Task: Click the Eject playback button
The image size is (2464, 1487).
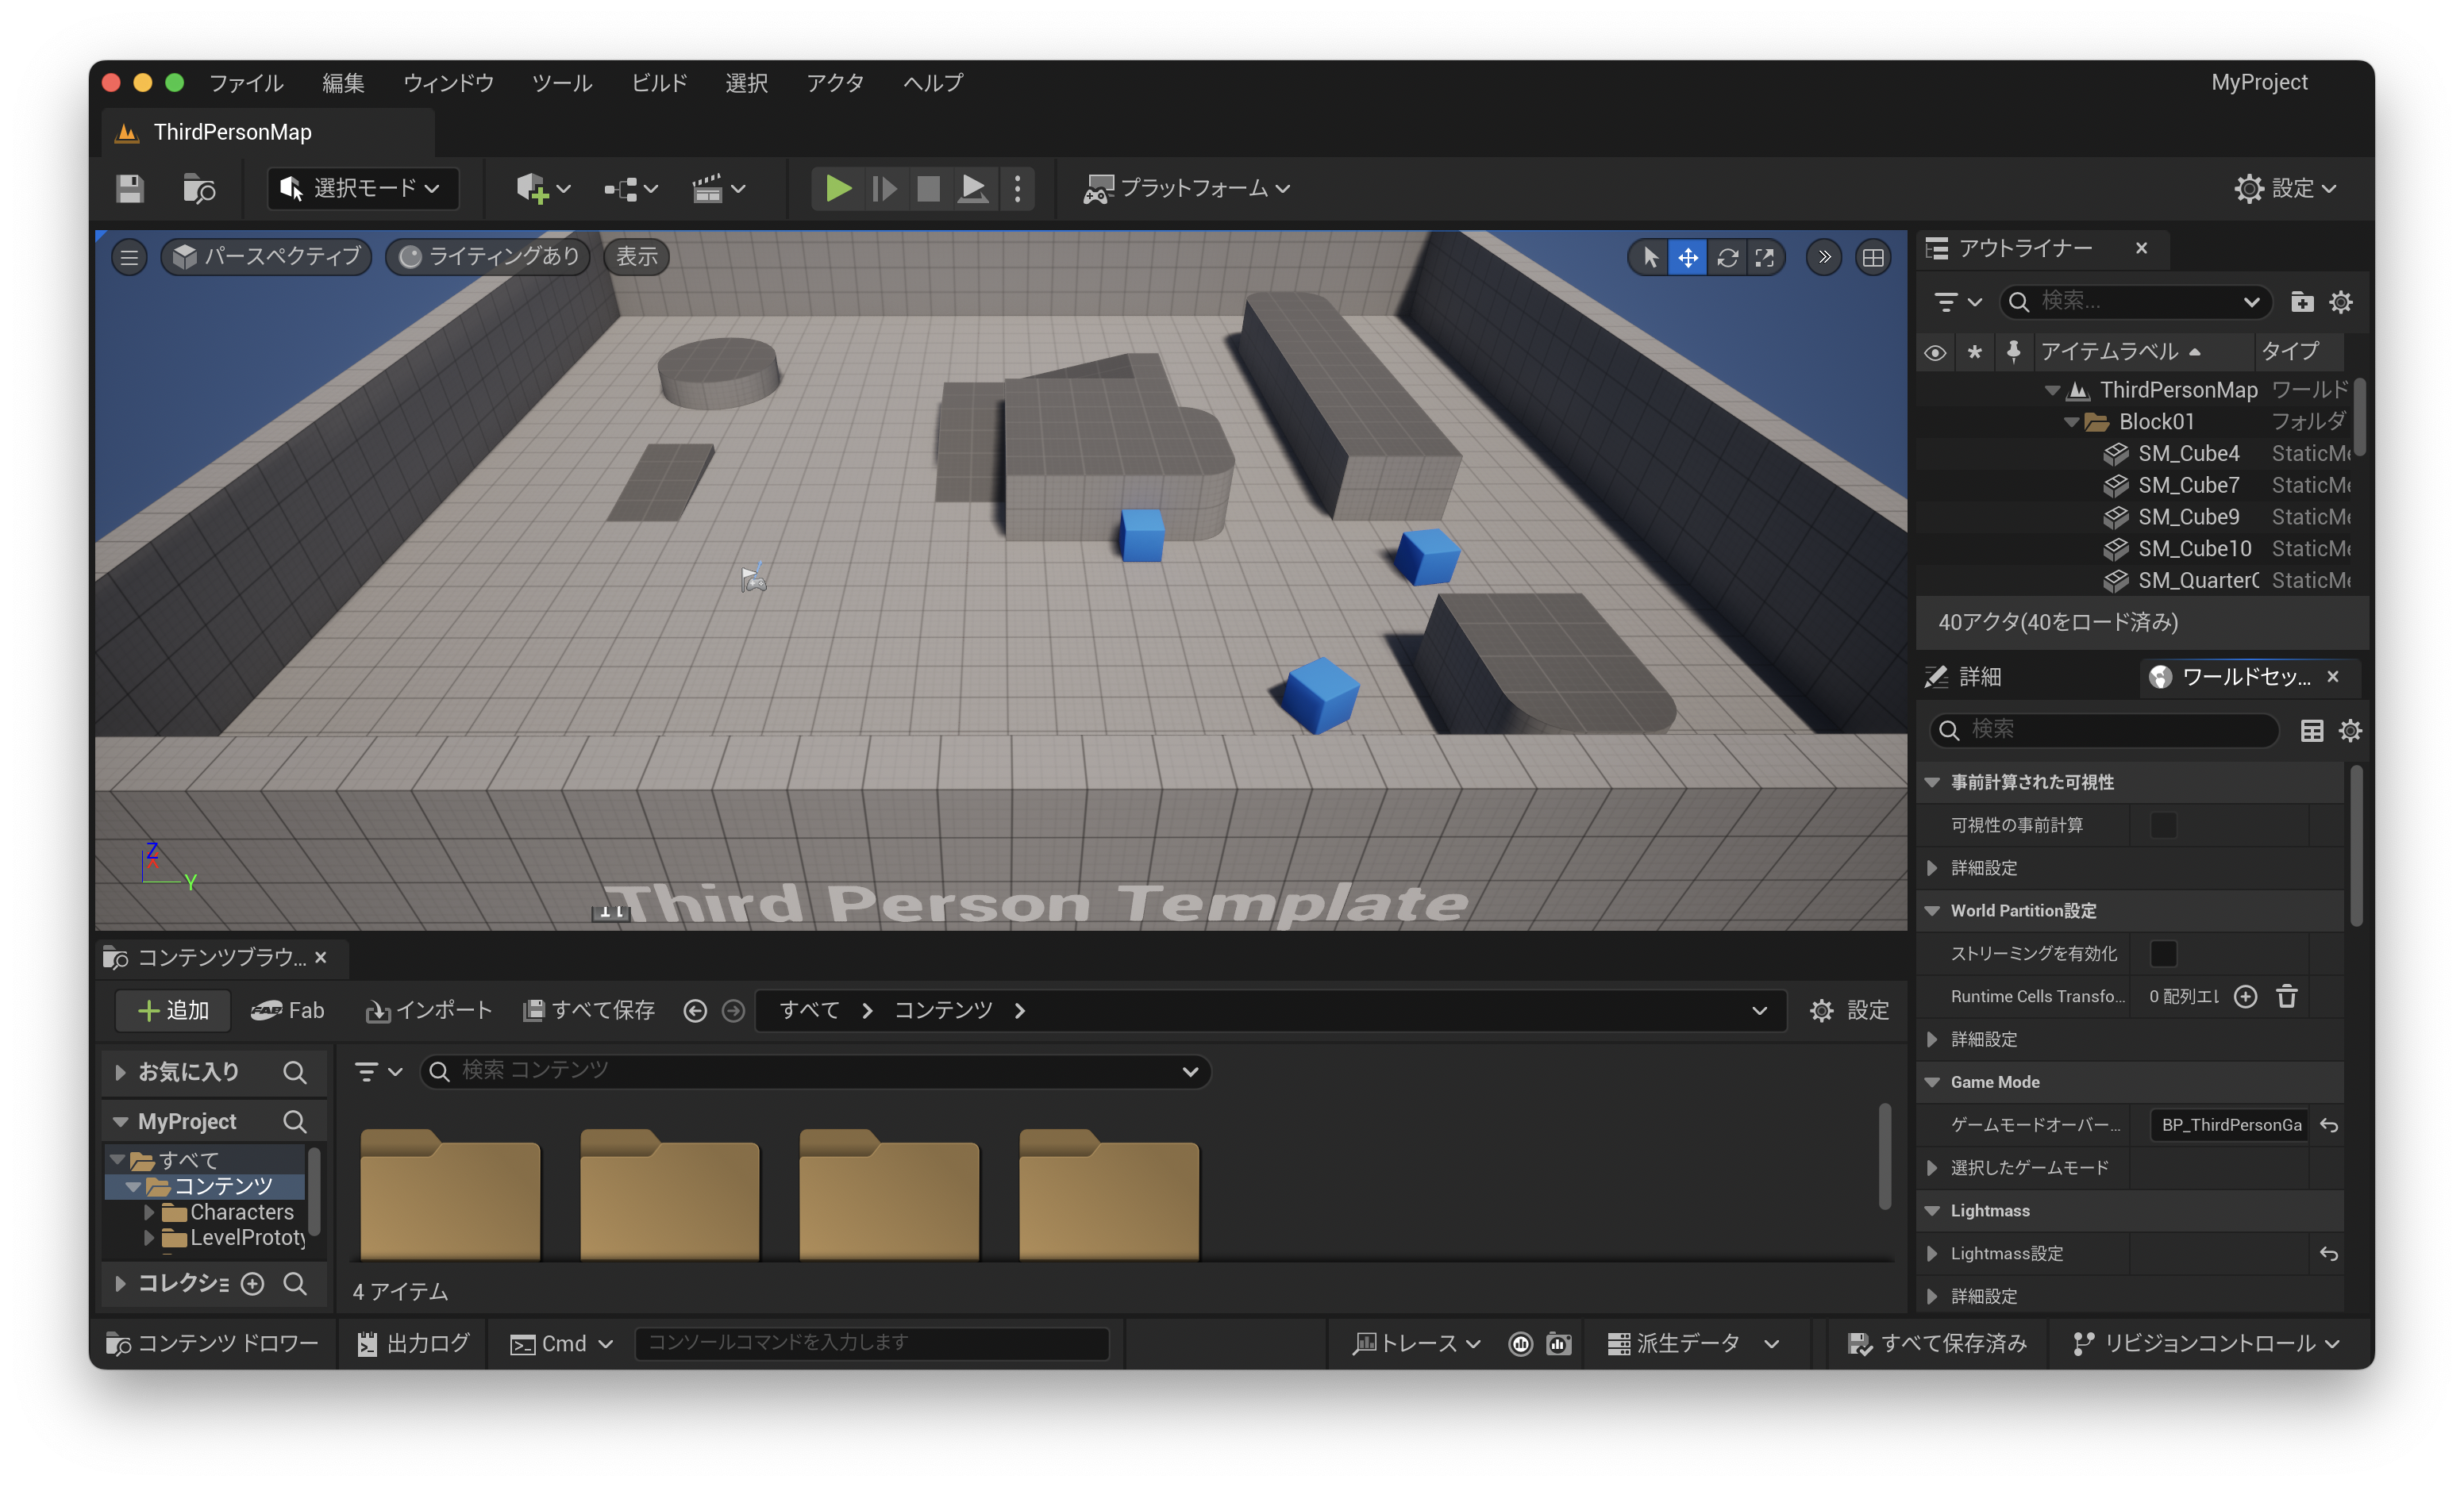Action: [x=973, y=188]
